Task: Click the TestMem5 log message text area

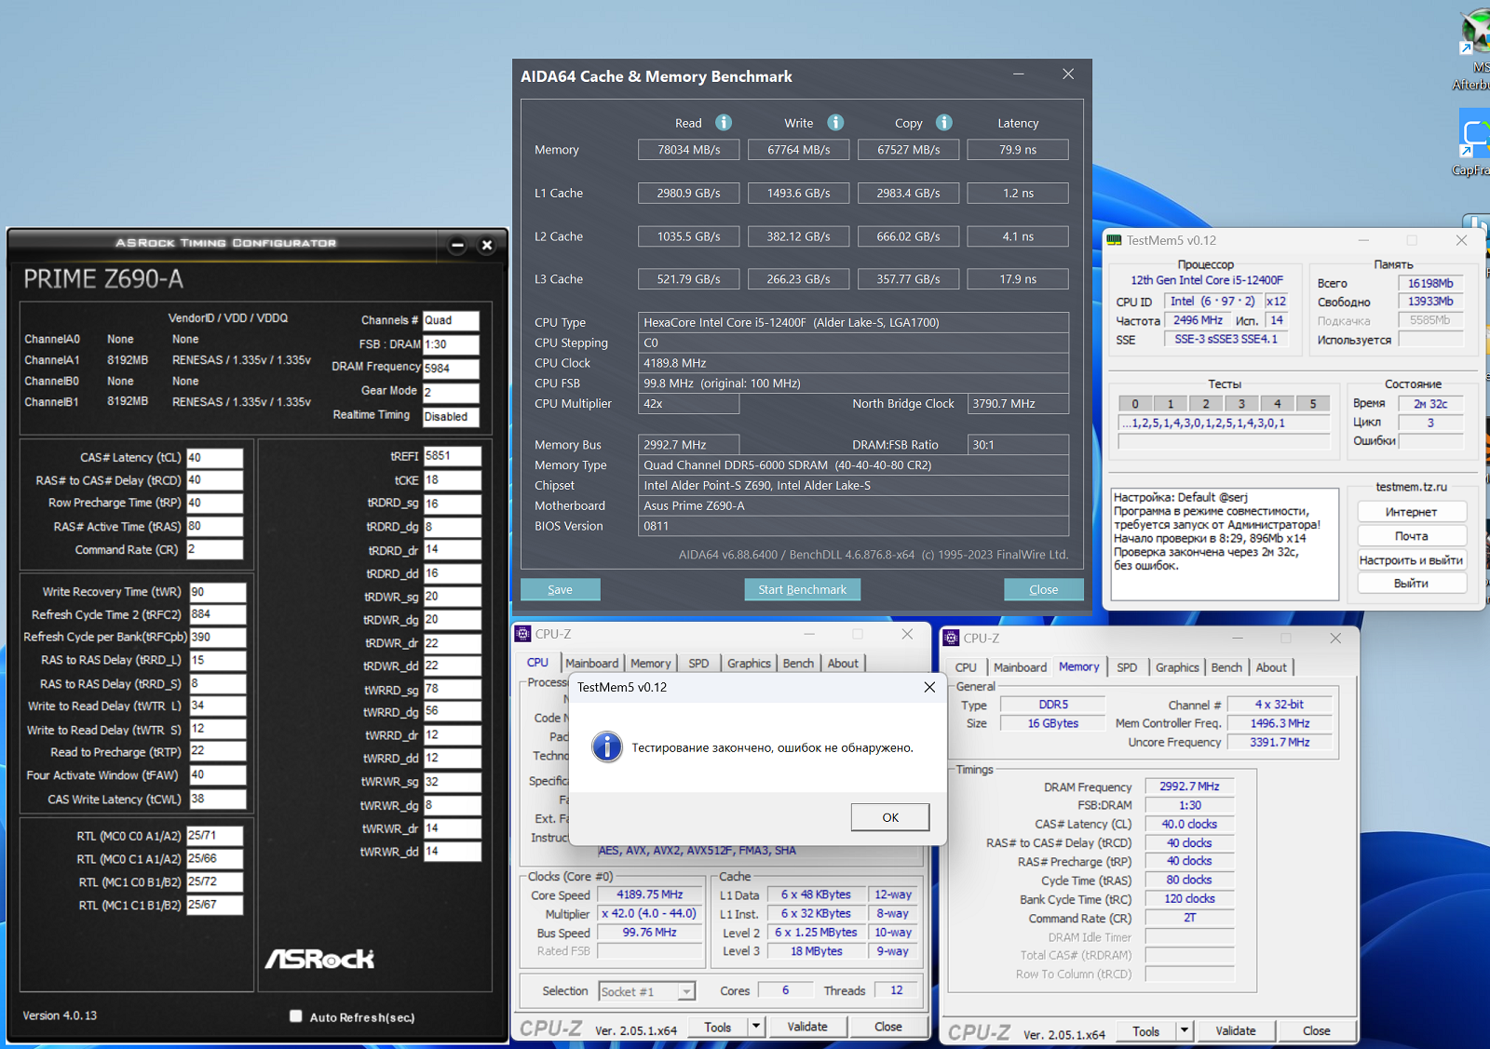Action: click(x=1225, y=544)
